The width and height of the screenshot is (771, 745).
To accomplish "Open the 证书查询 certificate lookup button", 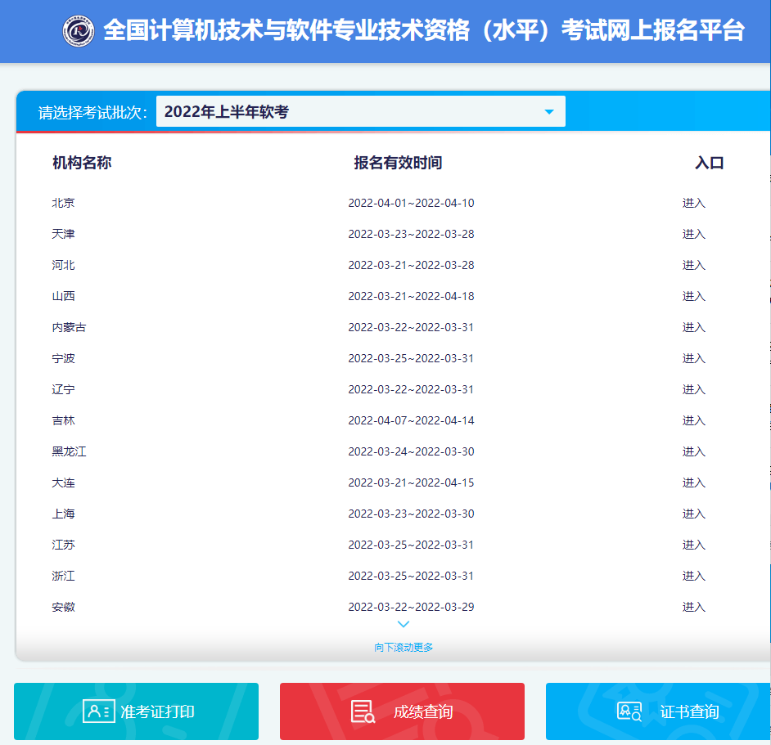I will click(x=658, y=711).
